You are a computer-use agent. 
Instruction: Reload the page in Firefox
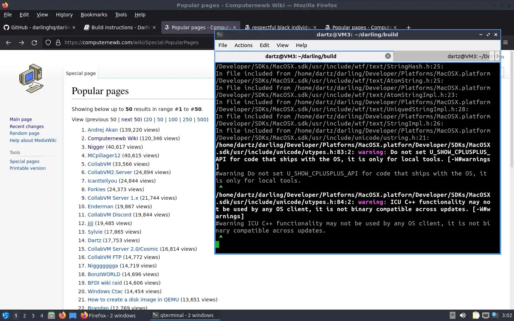34,42
